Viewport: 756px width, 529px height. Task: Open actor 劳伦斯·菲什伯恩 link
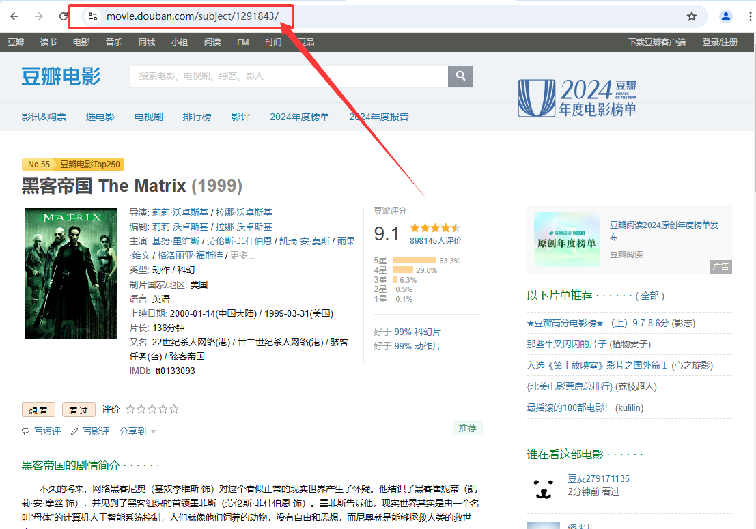(x=240, y=241)
